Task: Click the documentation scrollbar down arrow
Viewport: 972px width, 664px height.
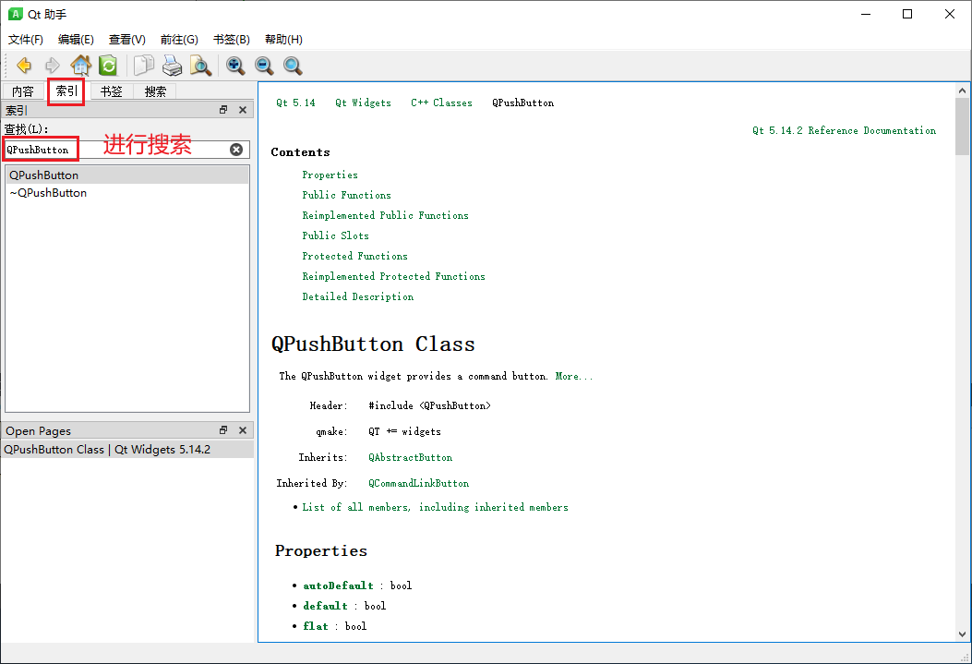Action: (962, 634)
